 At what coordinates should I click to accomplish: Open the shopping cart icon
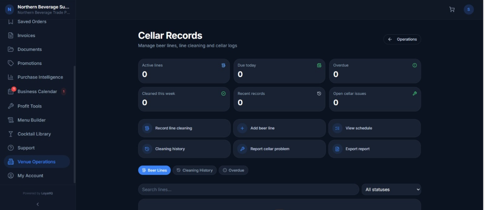(452, 9)
